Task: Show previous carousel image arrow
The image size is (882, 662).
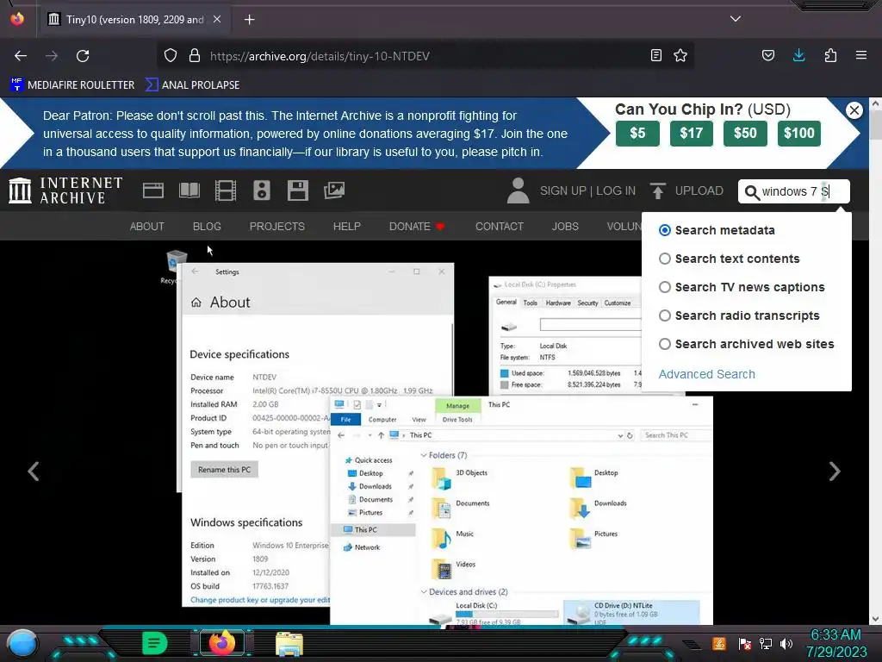Action: pyautogui.click(x=34, y=472)
